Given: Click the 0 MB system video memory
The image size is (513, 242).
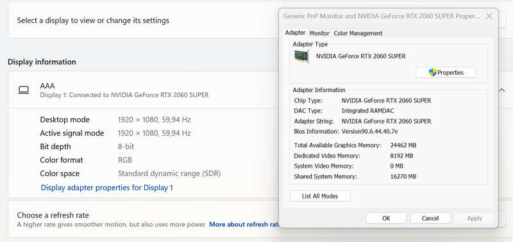Looking at the screenshot, I should tap(396, 166).
